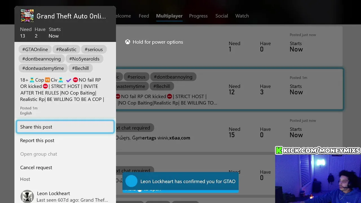This screenshot has width=361, height=203.
Task: Select Report this post
Action: pyautogui.click(x=65, y=140)
